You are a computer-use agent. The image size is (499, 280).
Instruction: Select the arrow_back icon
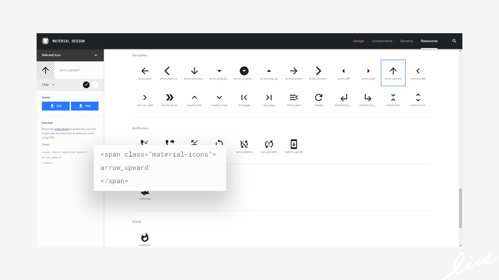pos(145,71)
